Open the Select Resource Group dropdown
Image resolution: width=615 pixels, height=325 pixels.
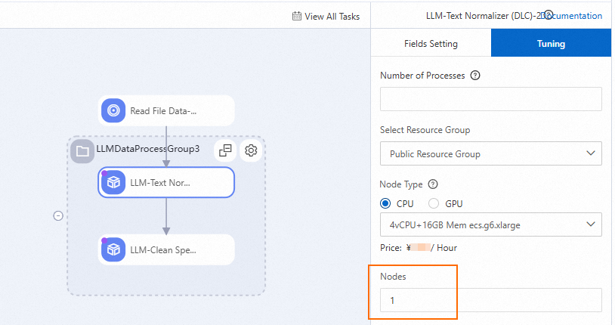491,153
